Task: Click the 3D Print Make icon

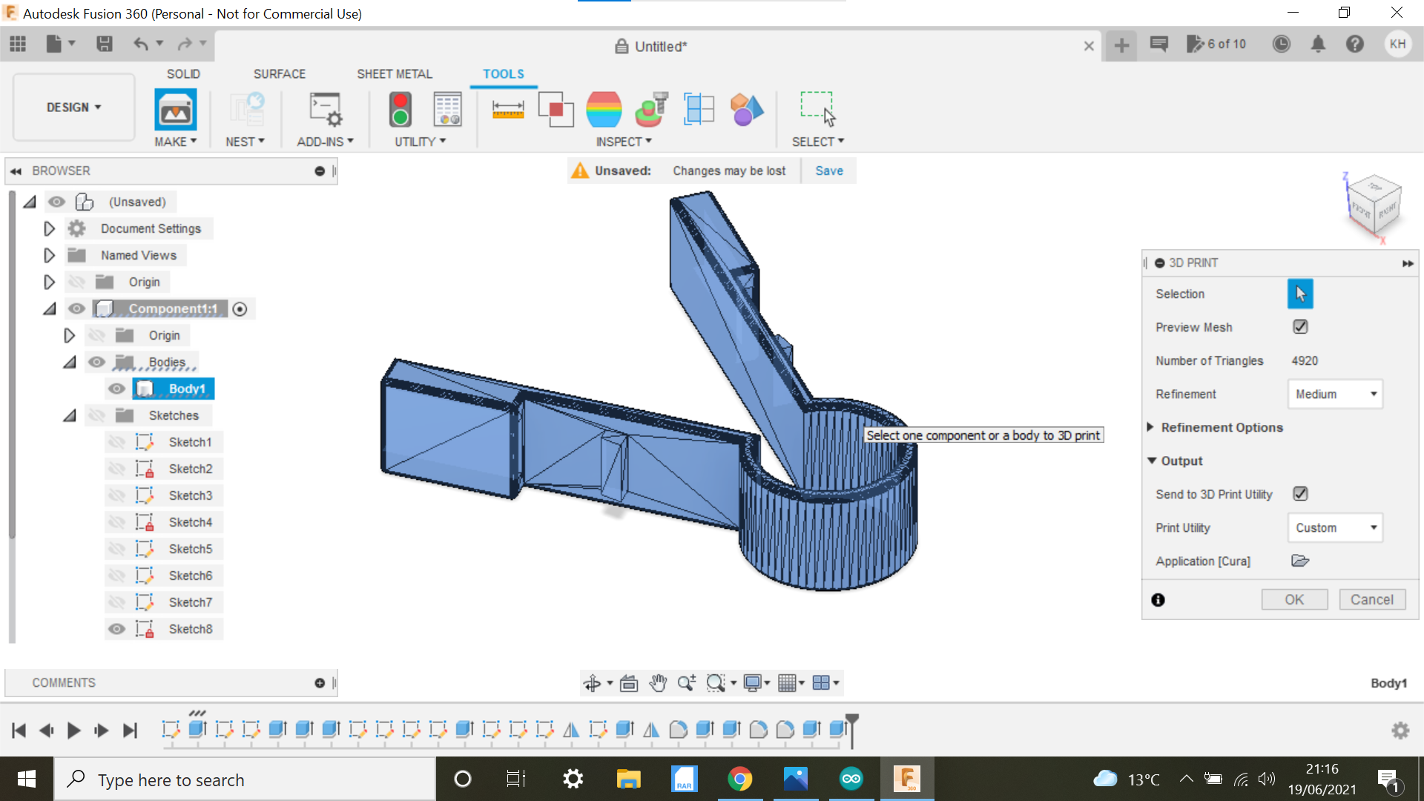Action: [x=176, y=110]
